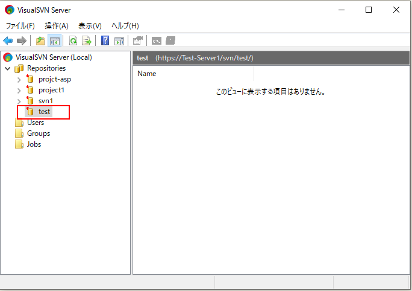Collapse the Repositories tree node

click(x=8, y=69)
